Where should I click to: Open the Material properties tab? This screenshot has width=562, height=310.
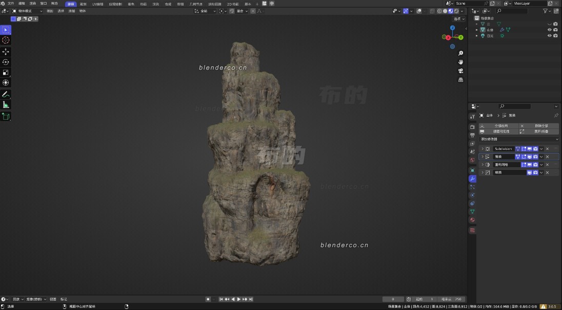click(x=472, y=220)
